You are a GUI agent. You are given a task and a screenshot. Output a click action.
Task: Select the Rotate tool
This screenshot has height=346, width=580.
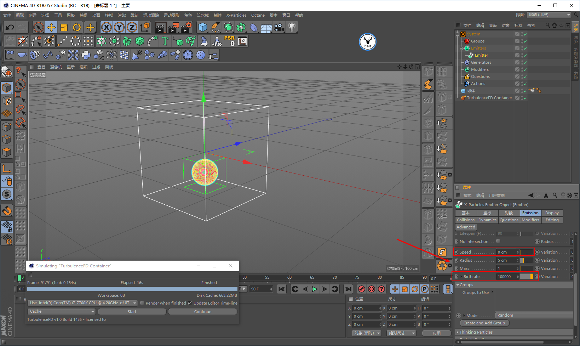tap(77, 27)
